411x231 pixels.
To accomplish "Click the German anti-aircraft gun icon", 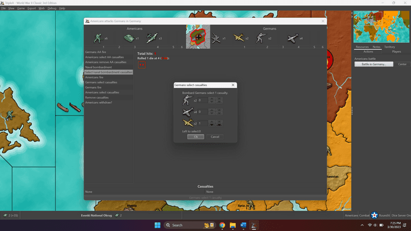I will 216,38.
